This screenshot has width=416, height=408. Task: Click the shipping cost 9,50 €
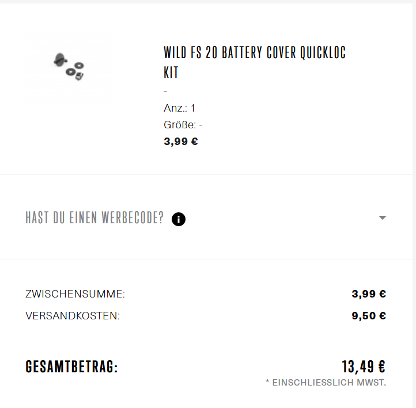(x=369, y=315)
